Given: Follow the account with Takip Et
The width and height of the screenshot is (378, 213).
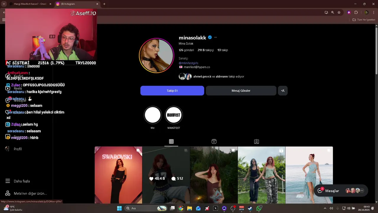Looking at the screenshot, I should [172, 91].
